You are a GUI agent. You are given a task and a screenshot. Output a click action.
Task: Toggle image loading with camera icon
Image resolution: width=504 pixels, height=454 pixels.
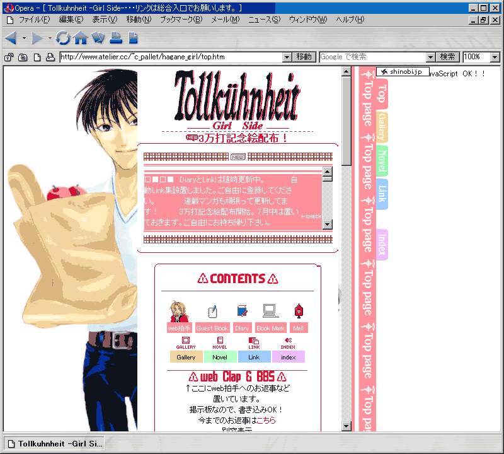[x=23, y=57]
